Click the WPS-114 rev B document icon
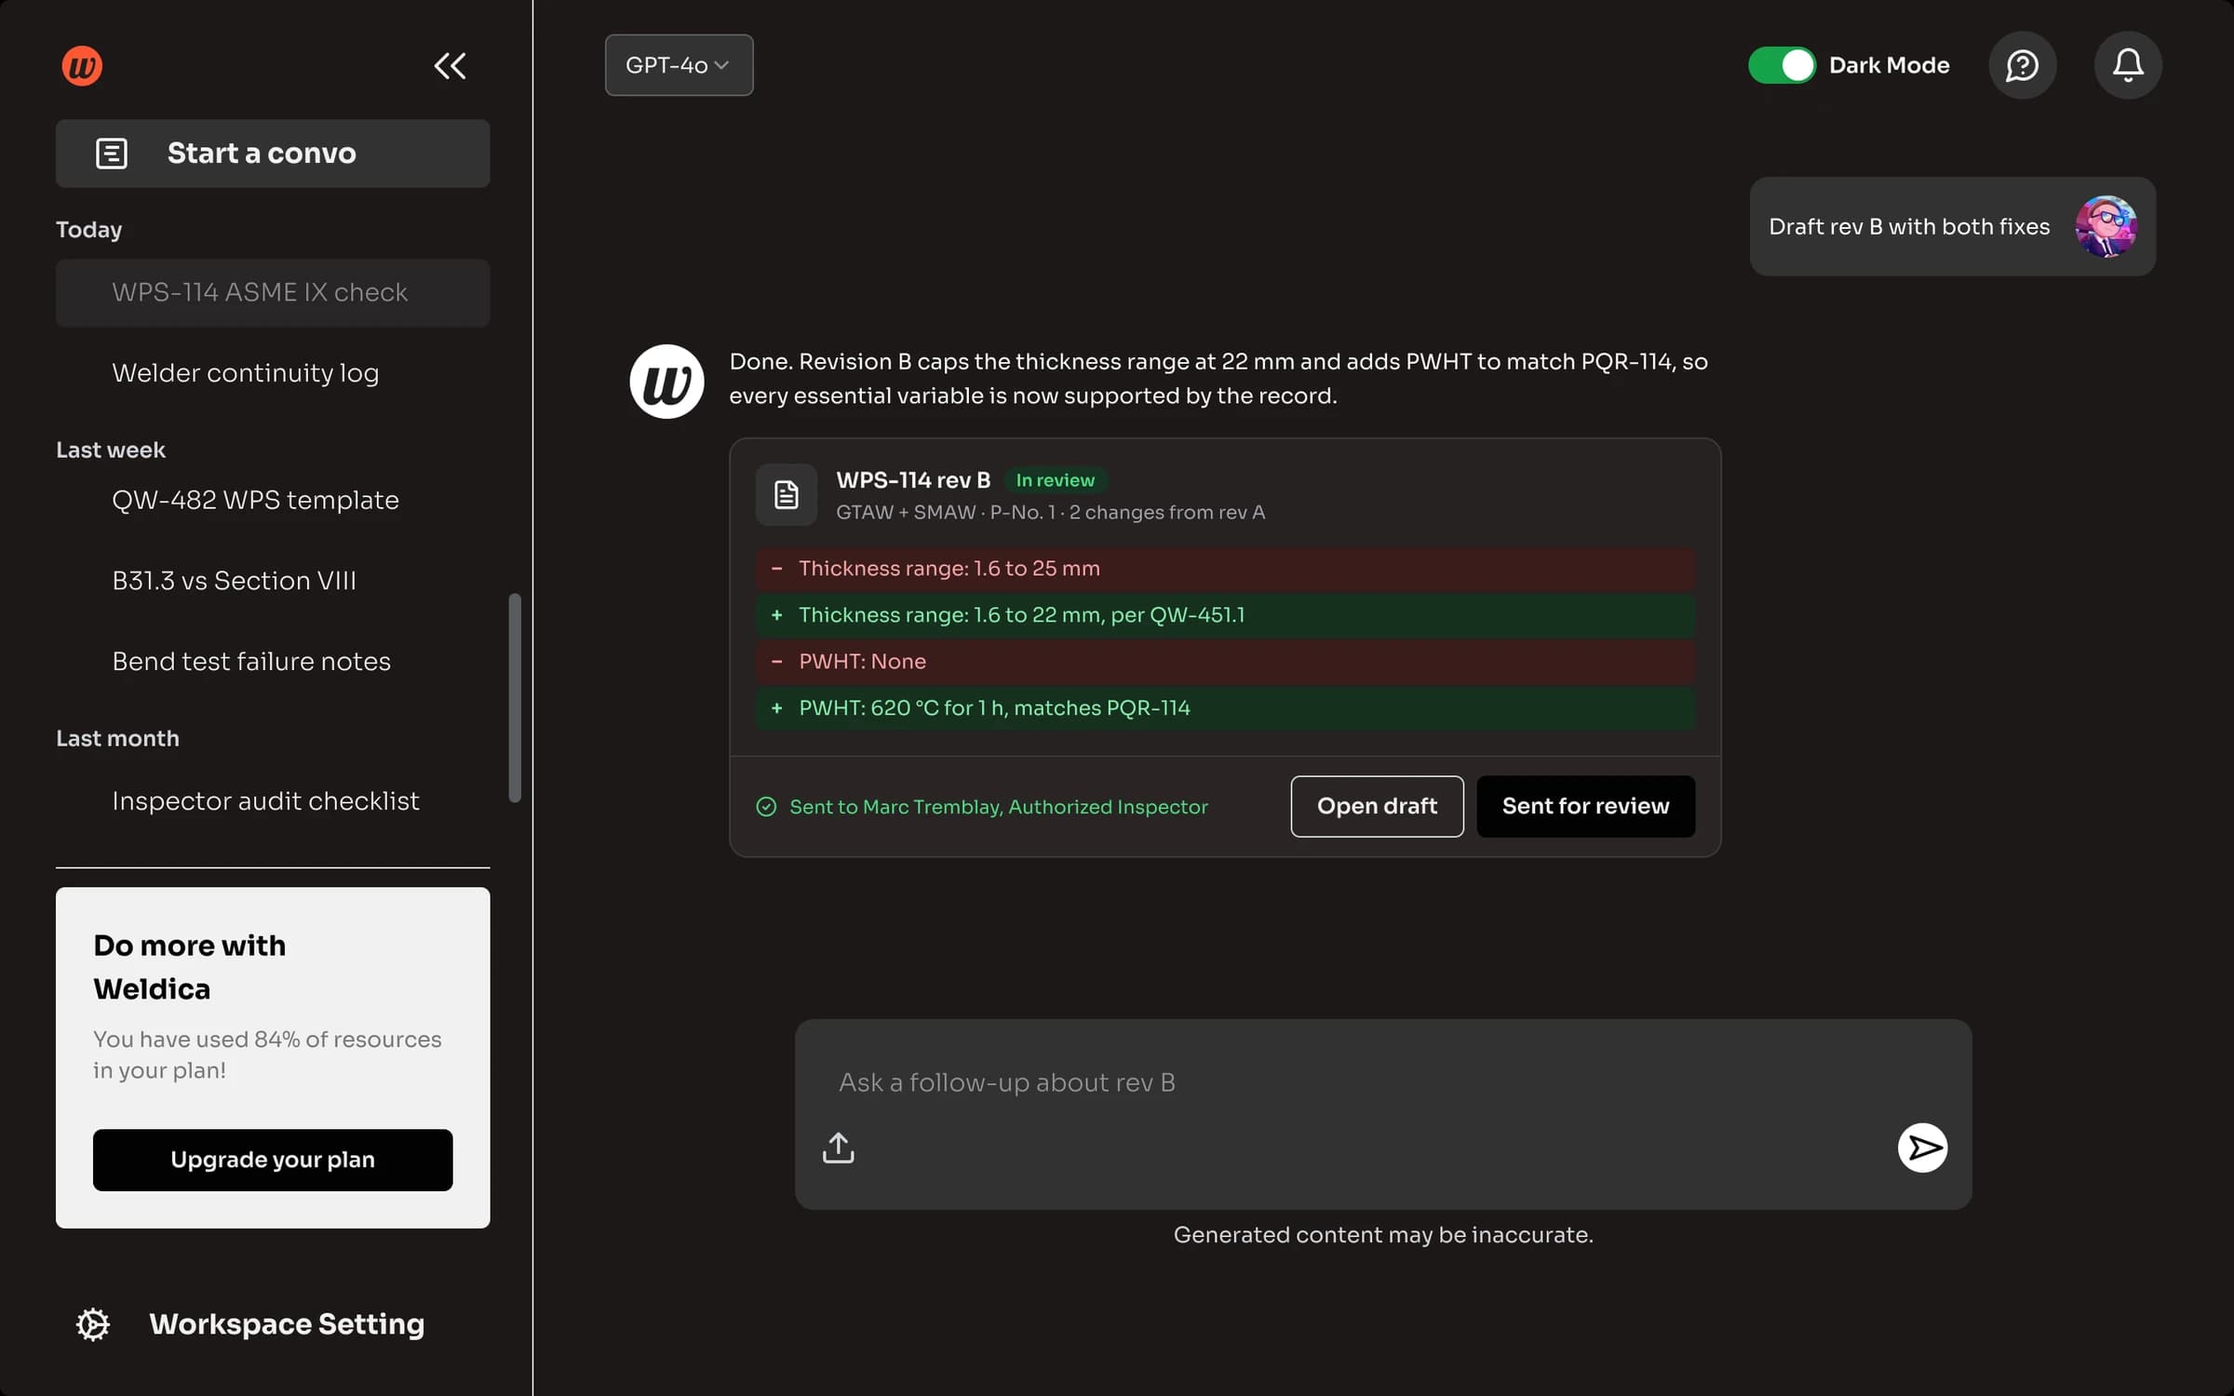Screen dimensions: 2234x1396 click(x=786, y=494)
